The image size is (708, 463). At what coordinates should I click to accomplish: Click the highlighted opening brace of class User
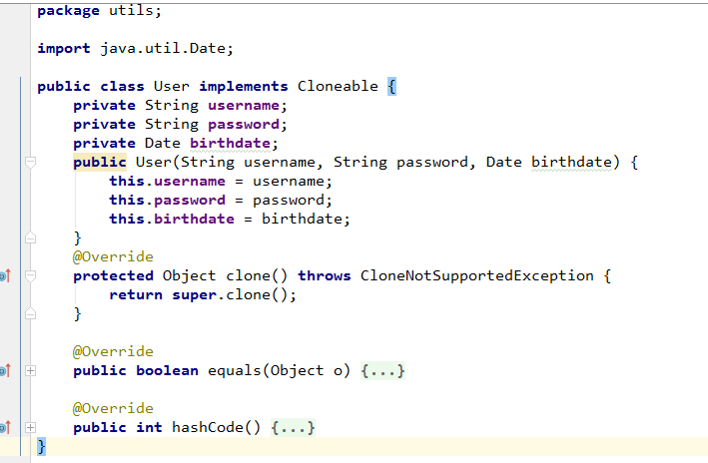point(391,86)
